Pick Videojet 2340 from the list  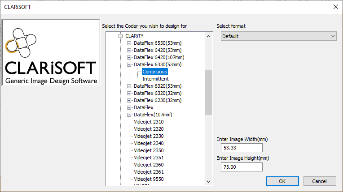pyautogui.click(x=149, y=143)
